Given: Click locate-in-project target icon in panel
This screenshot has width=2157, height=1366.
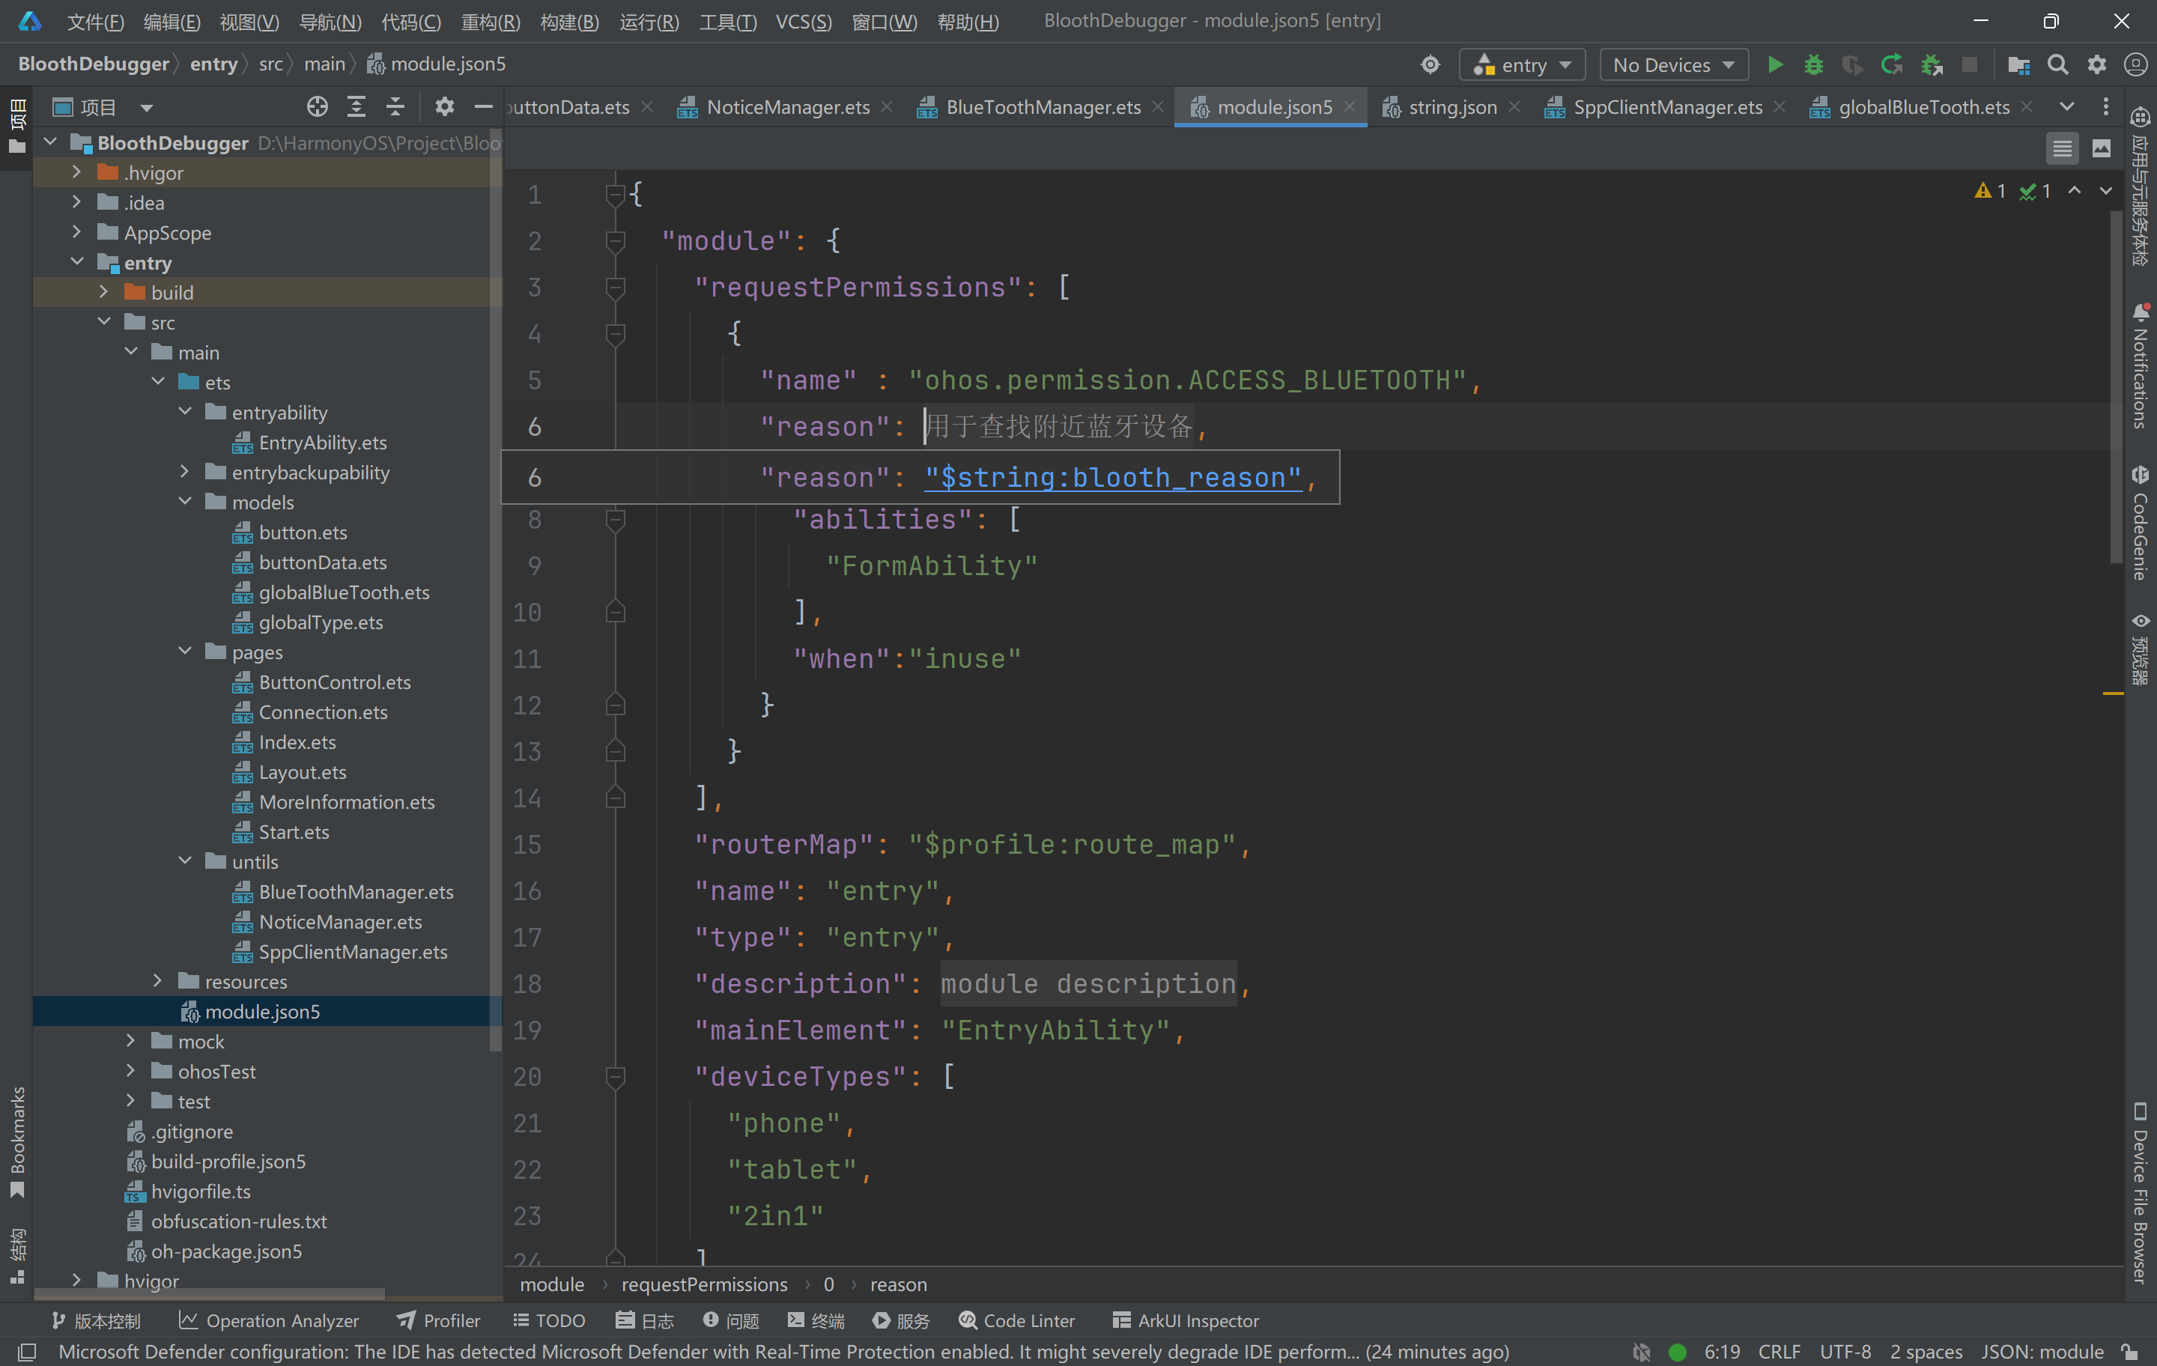Looking at the screenshot, I should pyautogui.click(x=317, y=108).
